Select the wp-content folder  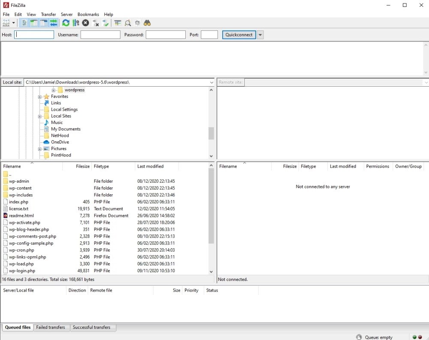pyautogui.click(x=20, y=188)
